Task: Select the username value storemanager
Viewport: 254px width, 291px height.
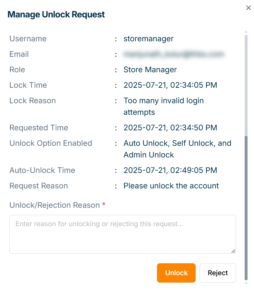Action: point(149,39)
